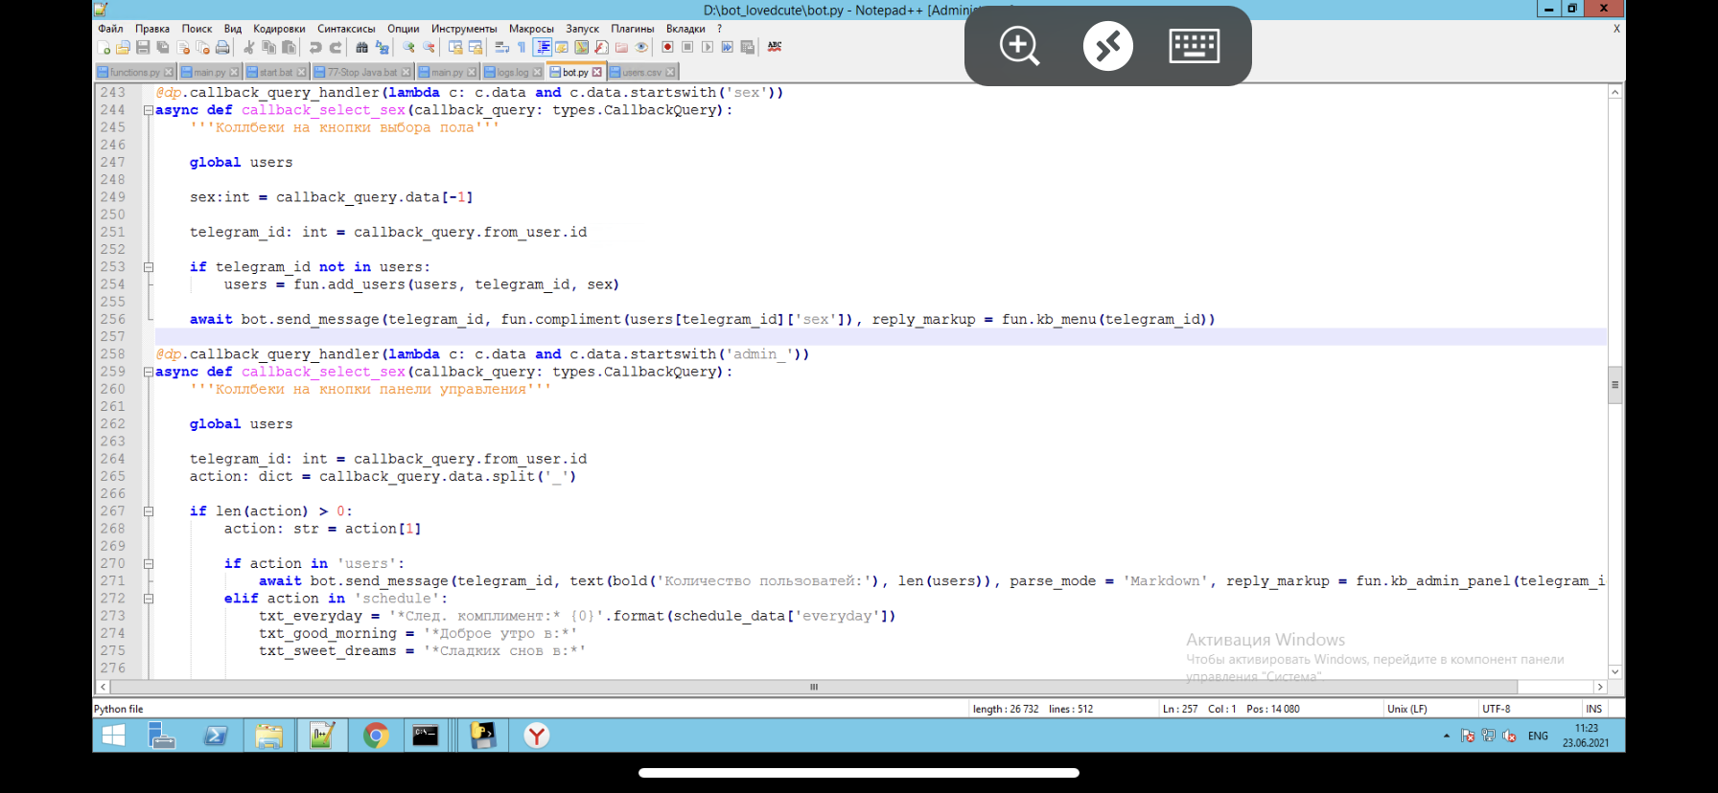Enable synchronized horizontal scrolling
The width and height of the screenshot is (1718, 793).
(475, 47)
